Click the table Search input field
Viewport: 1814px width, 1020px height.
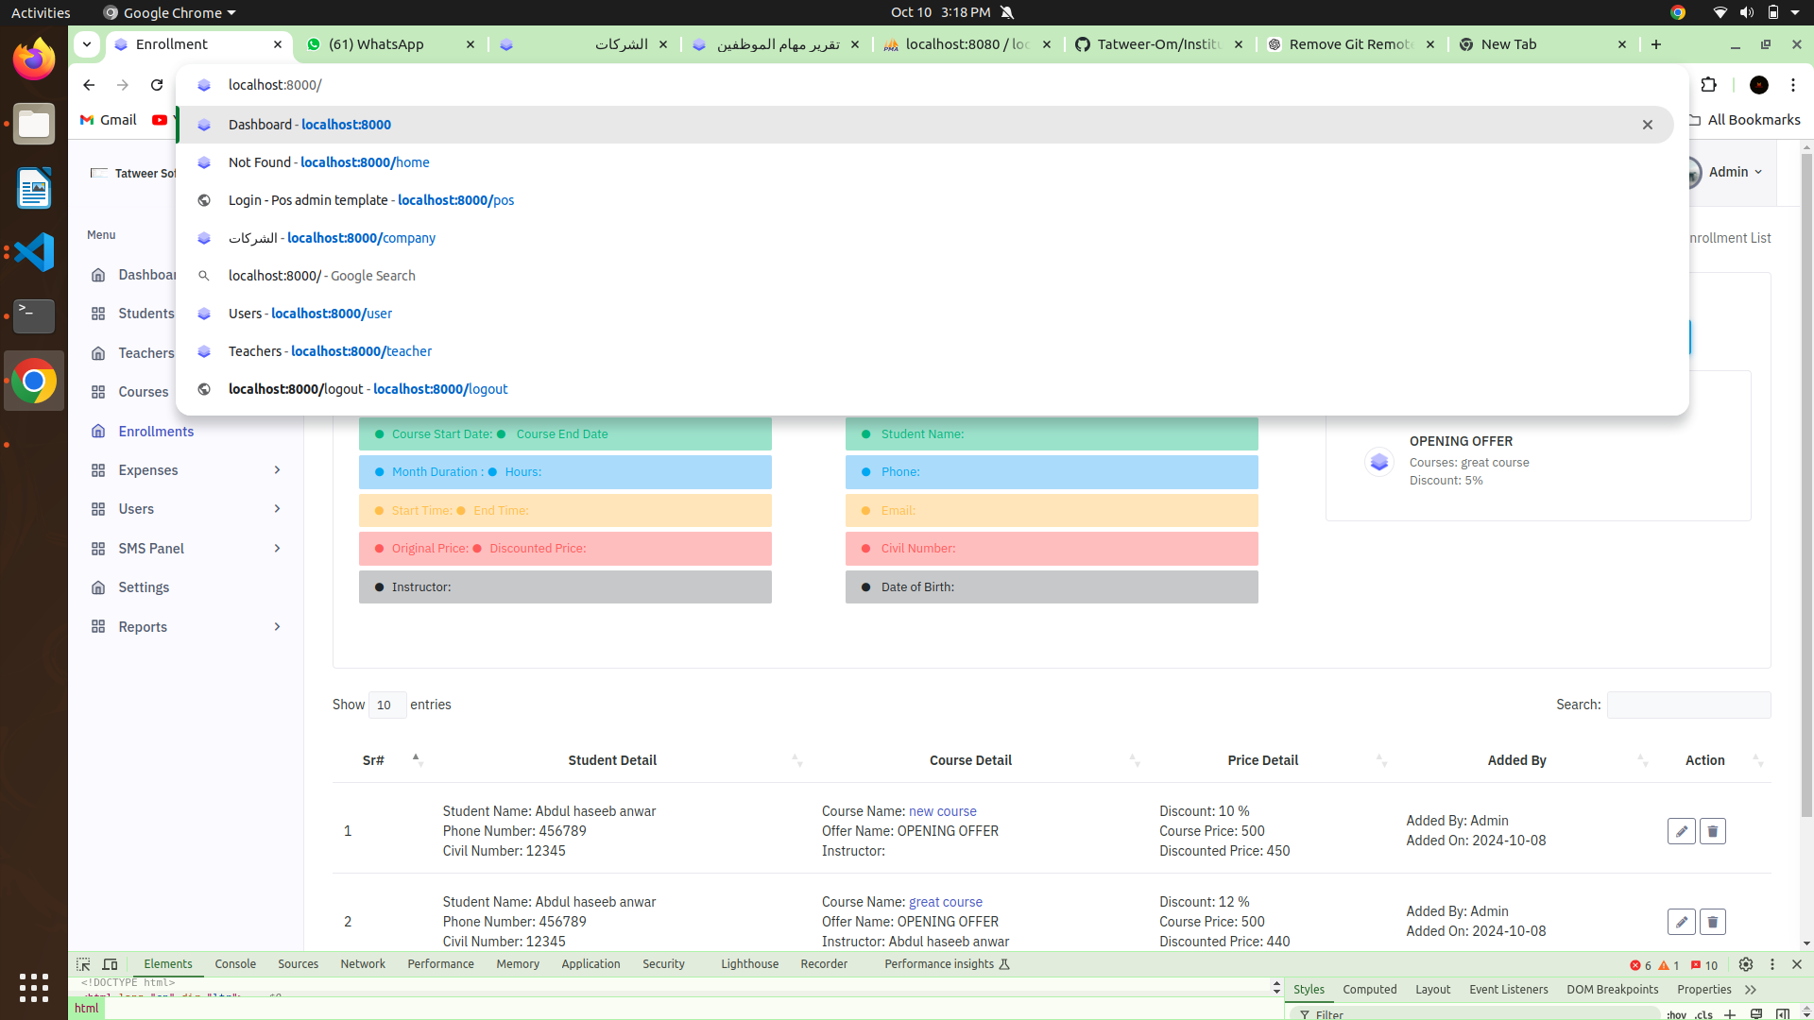pos(1688,705)
